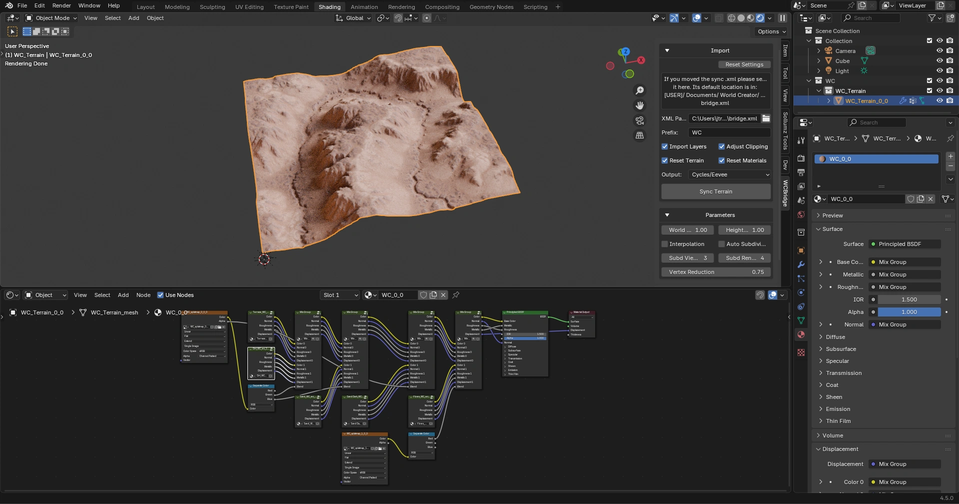Viewport: 959px width, 504px height.
Task: Open the Output Cycles/Eevee dropdown
Action: 730,174
